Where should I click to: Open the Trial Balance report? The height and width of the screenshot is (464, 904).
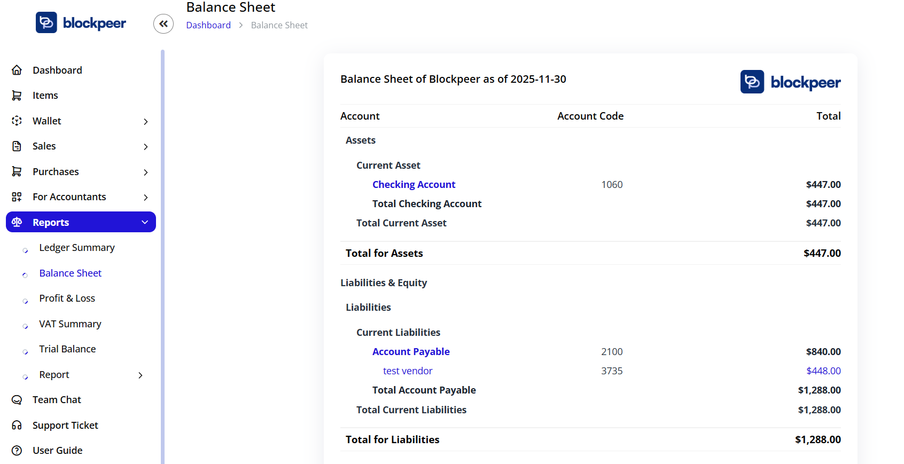point(67,349)
